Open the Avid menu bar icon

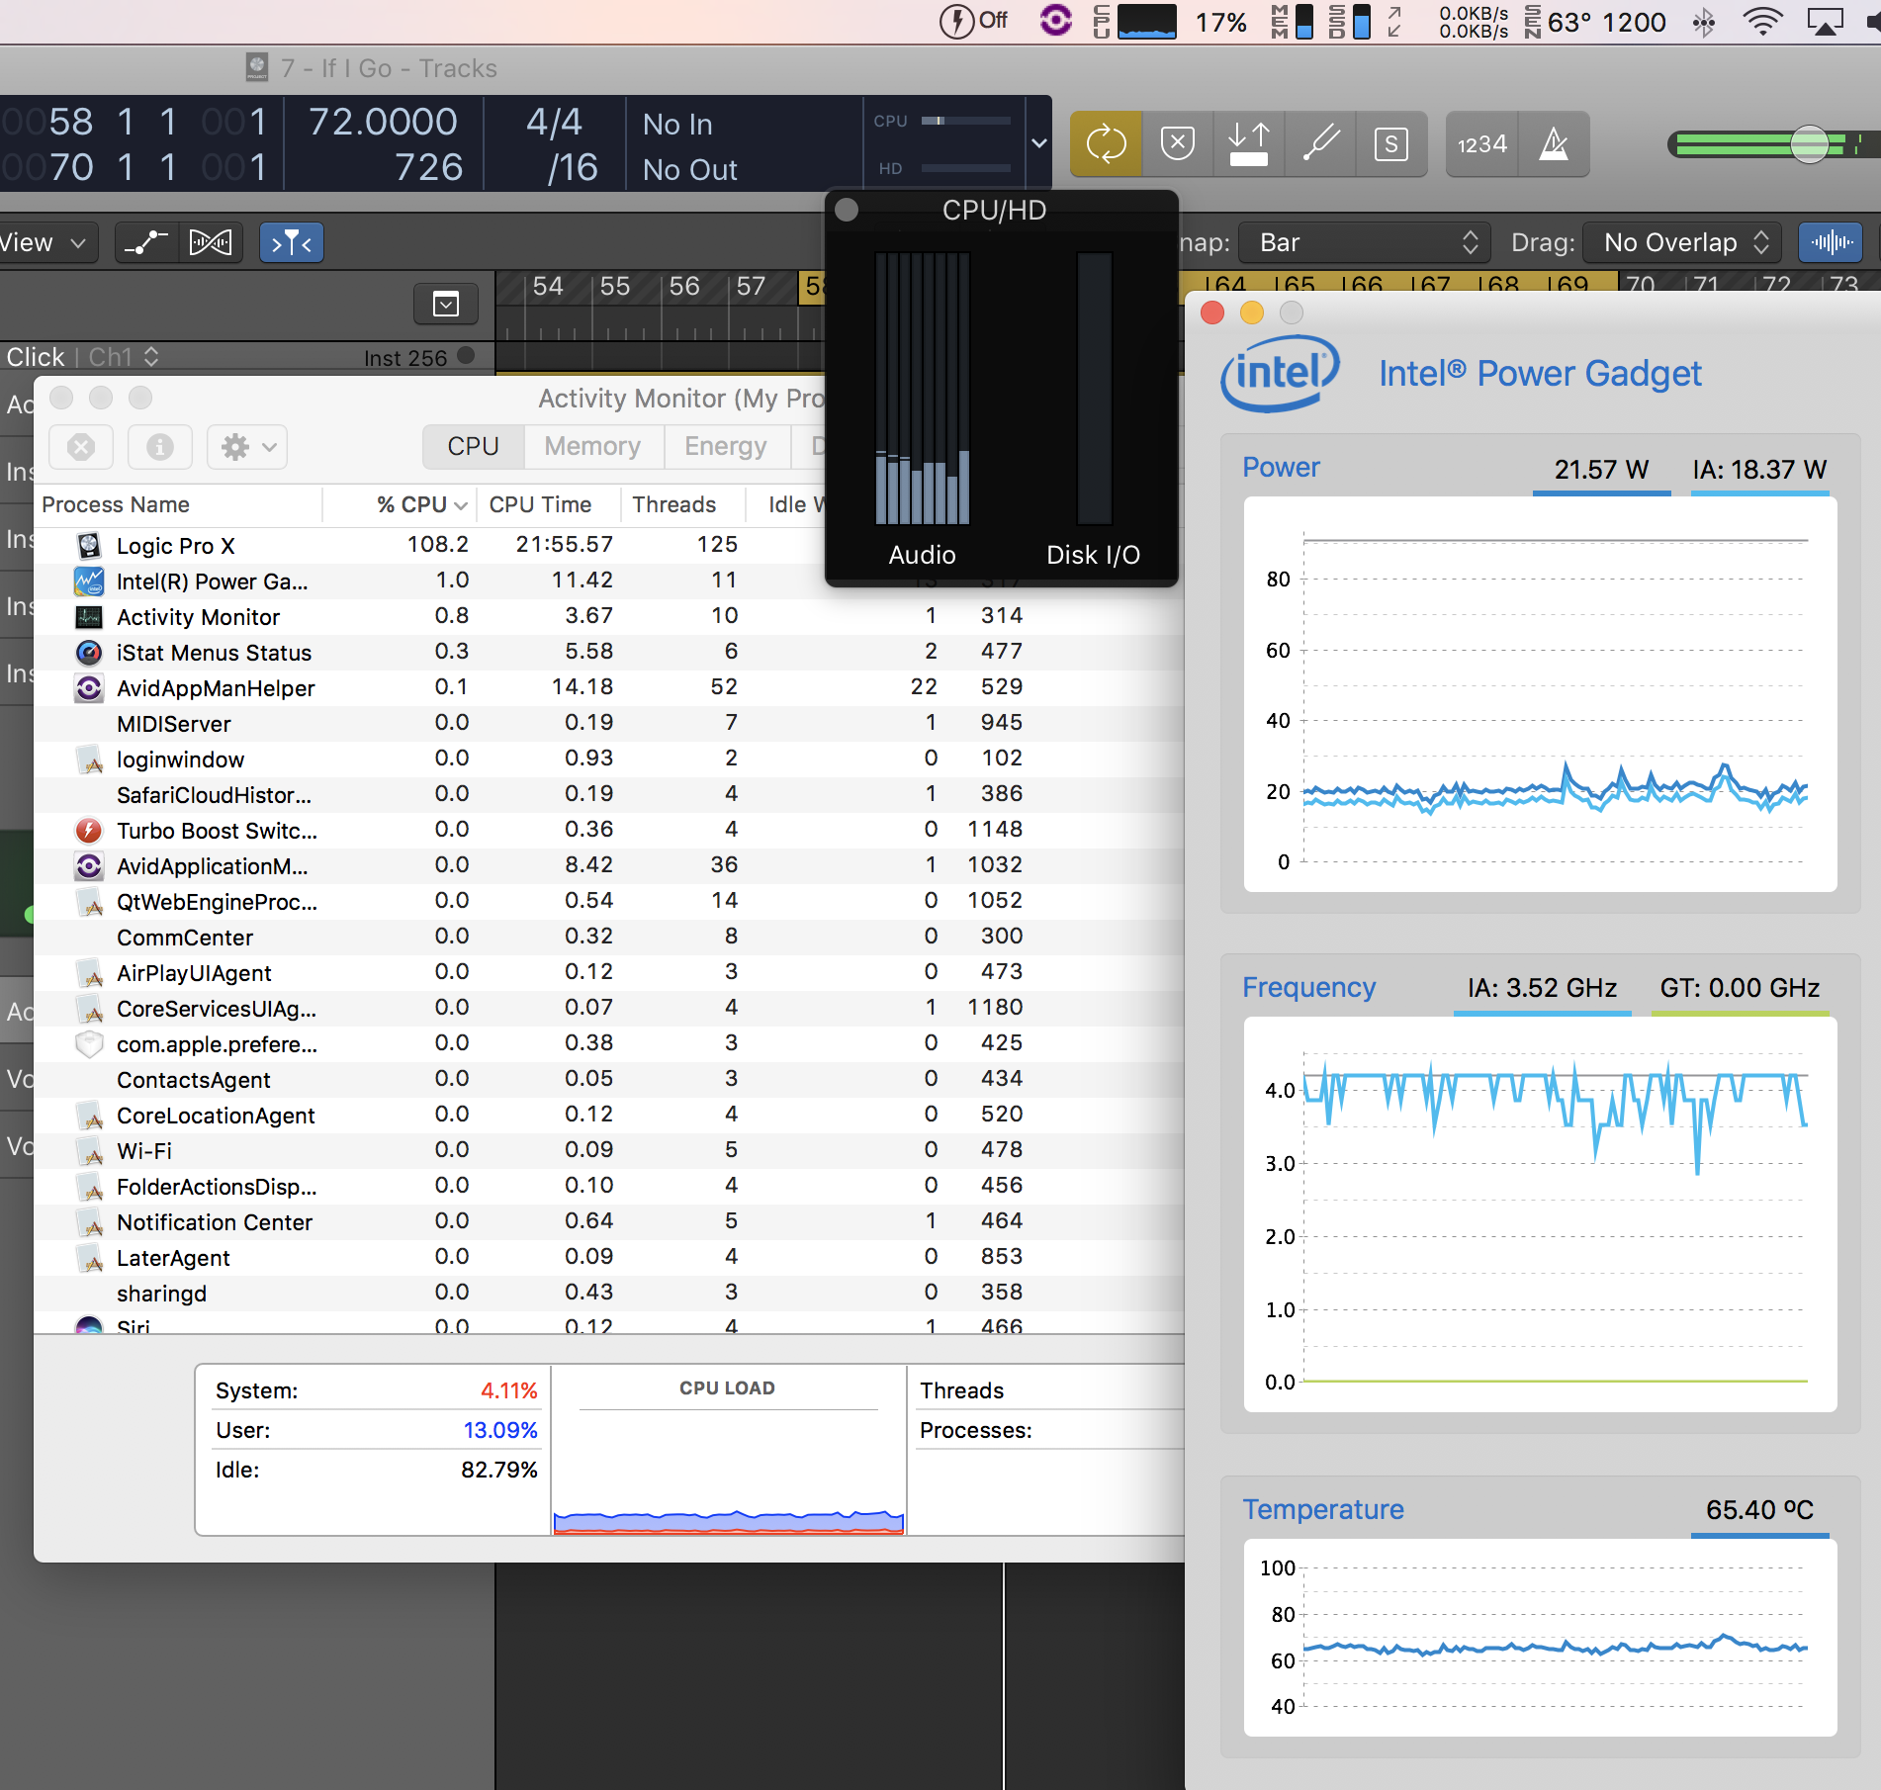[1055, 20]
